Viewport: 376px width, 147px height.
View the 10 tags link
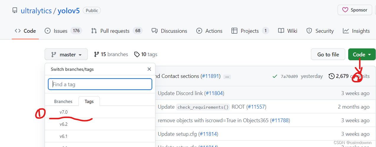[x=145, y=54]
